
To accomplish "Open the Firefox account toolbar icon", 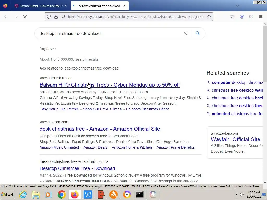I will click(242, 17).
